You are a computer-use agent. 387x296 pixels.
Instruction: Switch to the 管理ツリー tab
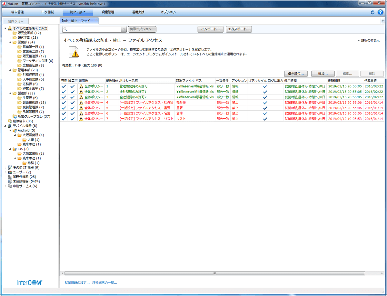tap(15, 21)
